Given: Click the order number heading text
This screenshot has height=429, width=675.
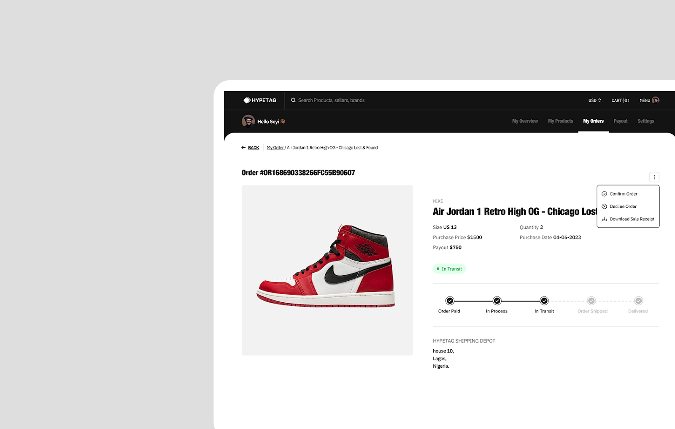Looking at the screenshot, I should click(298, 173).
